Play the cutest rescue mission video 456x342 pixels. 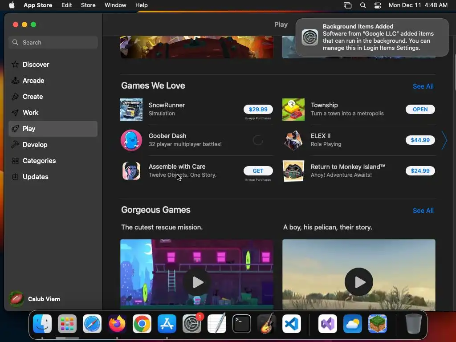coord(197,282)
